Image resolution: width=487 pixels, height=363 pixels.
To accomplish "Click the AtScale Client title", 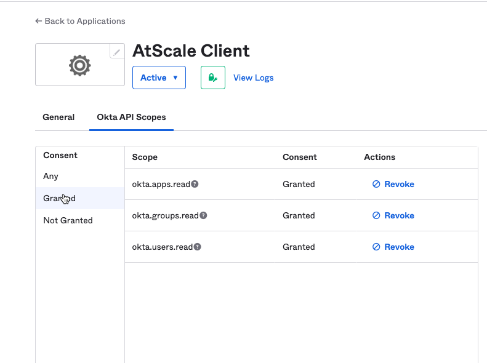I will (191, 50).
